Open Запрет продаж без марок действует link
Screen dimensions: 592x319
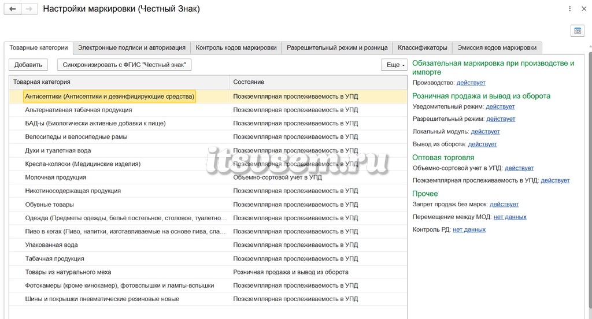pyautogui.click(x=504, y=204)
